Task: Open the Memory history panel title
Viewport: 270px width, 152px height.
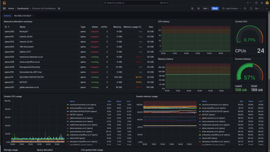Action: coord(166,59)
